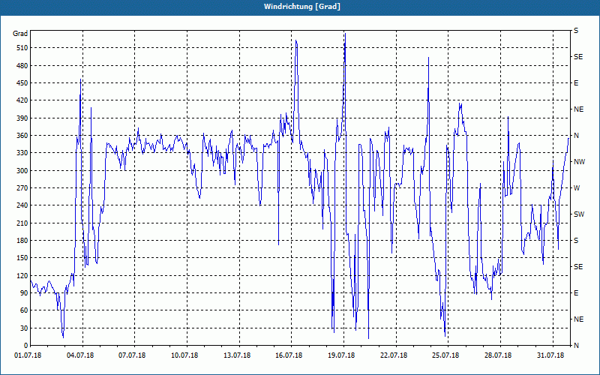The height and width of the screenshot is (375, 600).
Task: Click the W compass label
Action: click(577, 188)
